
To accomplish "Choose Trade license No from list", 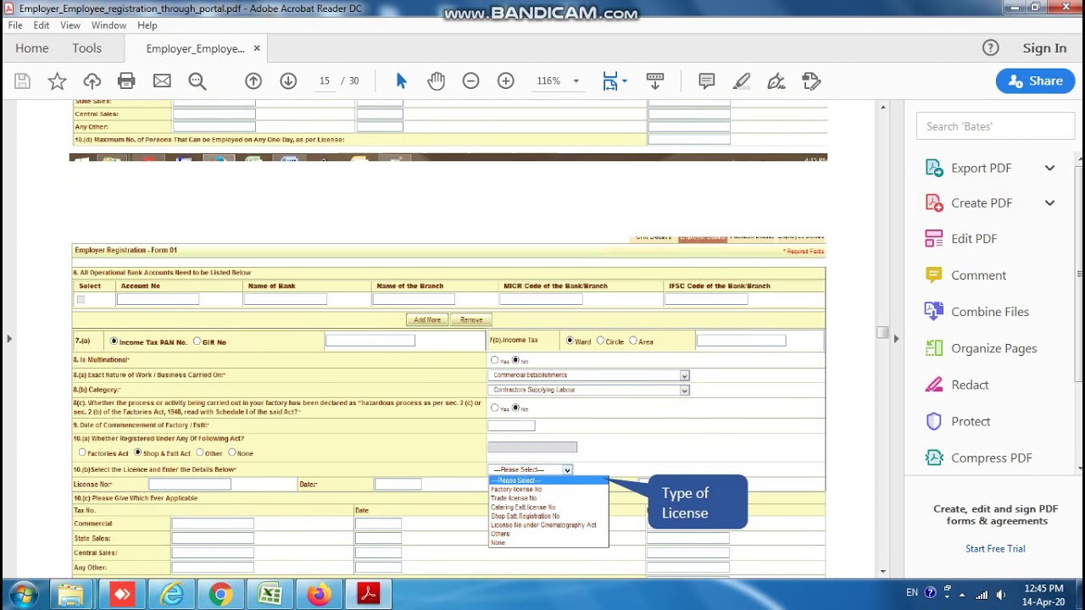I will 514,498.
